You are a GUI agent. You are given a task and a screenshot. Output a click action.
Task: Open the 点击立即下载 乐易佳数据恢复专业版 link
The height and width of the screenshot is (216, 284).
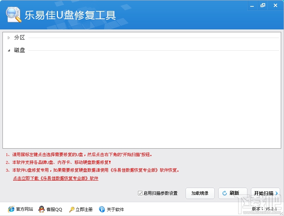click(56, 178)
